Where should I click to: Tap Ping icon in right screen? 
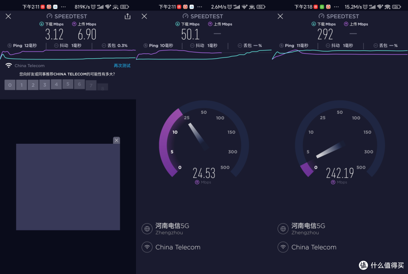pos(281,46)
